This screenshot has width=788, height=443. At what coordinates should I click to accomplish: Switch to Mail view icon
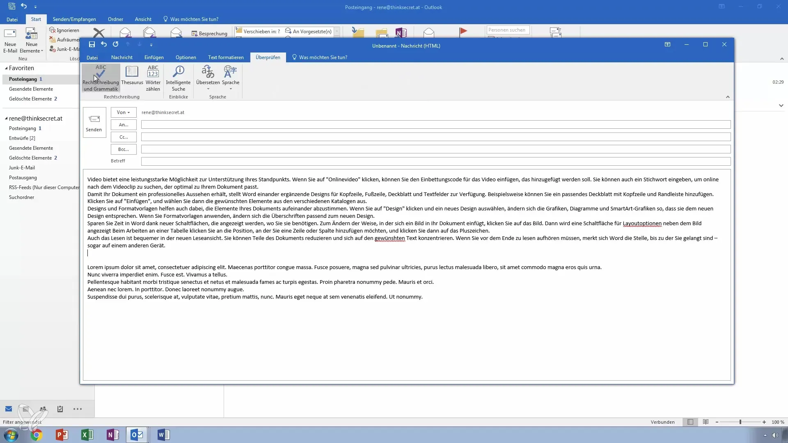point(9,409)
